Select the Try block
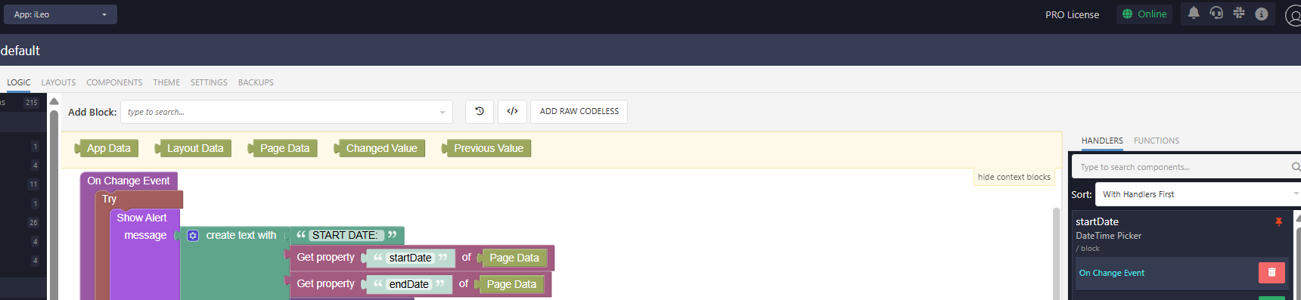 (110, 199)
